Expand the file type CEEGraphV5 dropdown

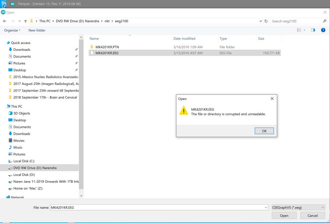pos(298,207)
